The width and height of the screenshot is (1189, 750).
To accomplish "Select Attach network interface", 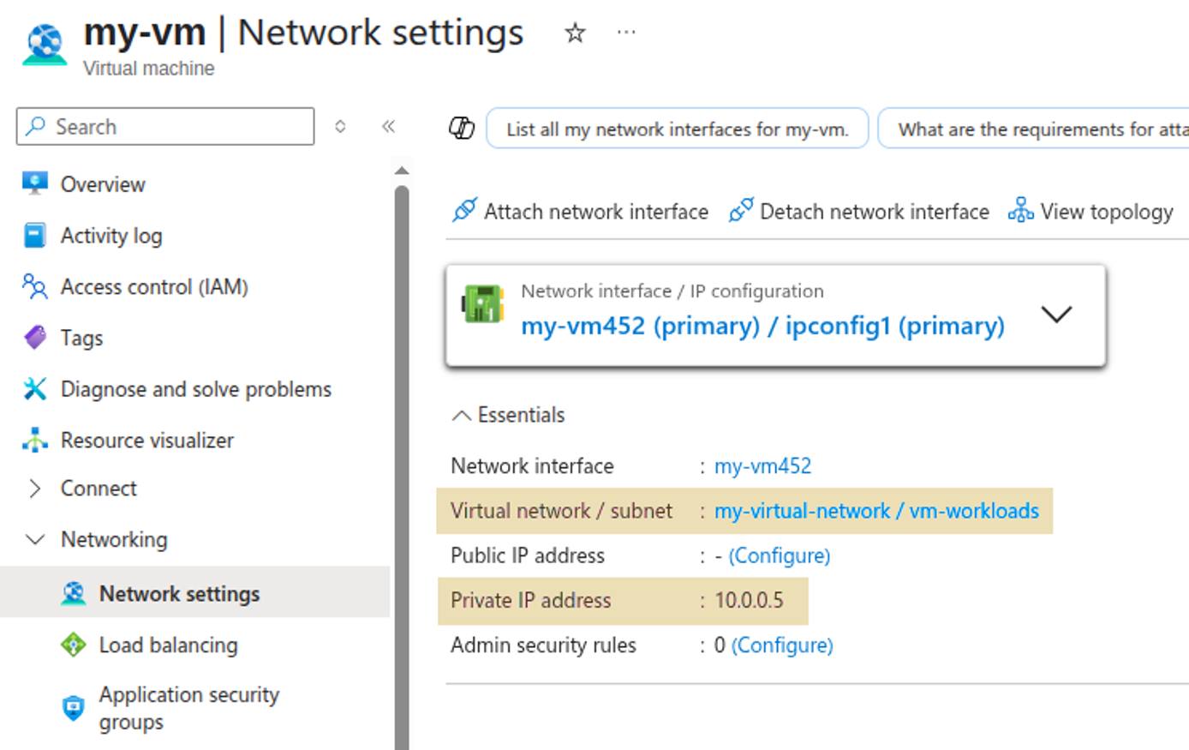I will click(x=580, y=212).
